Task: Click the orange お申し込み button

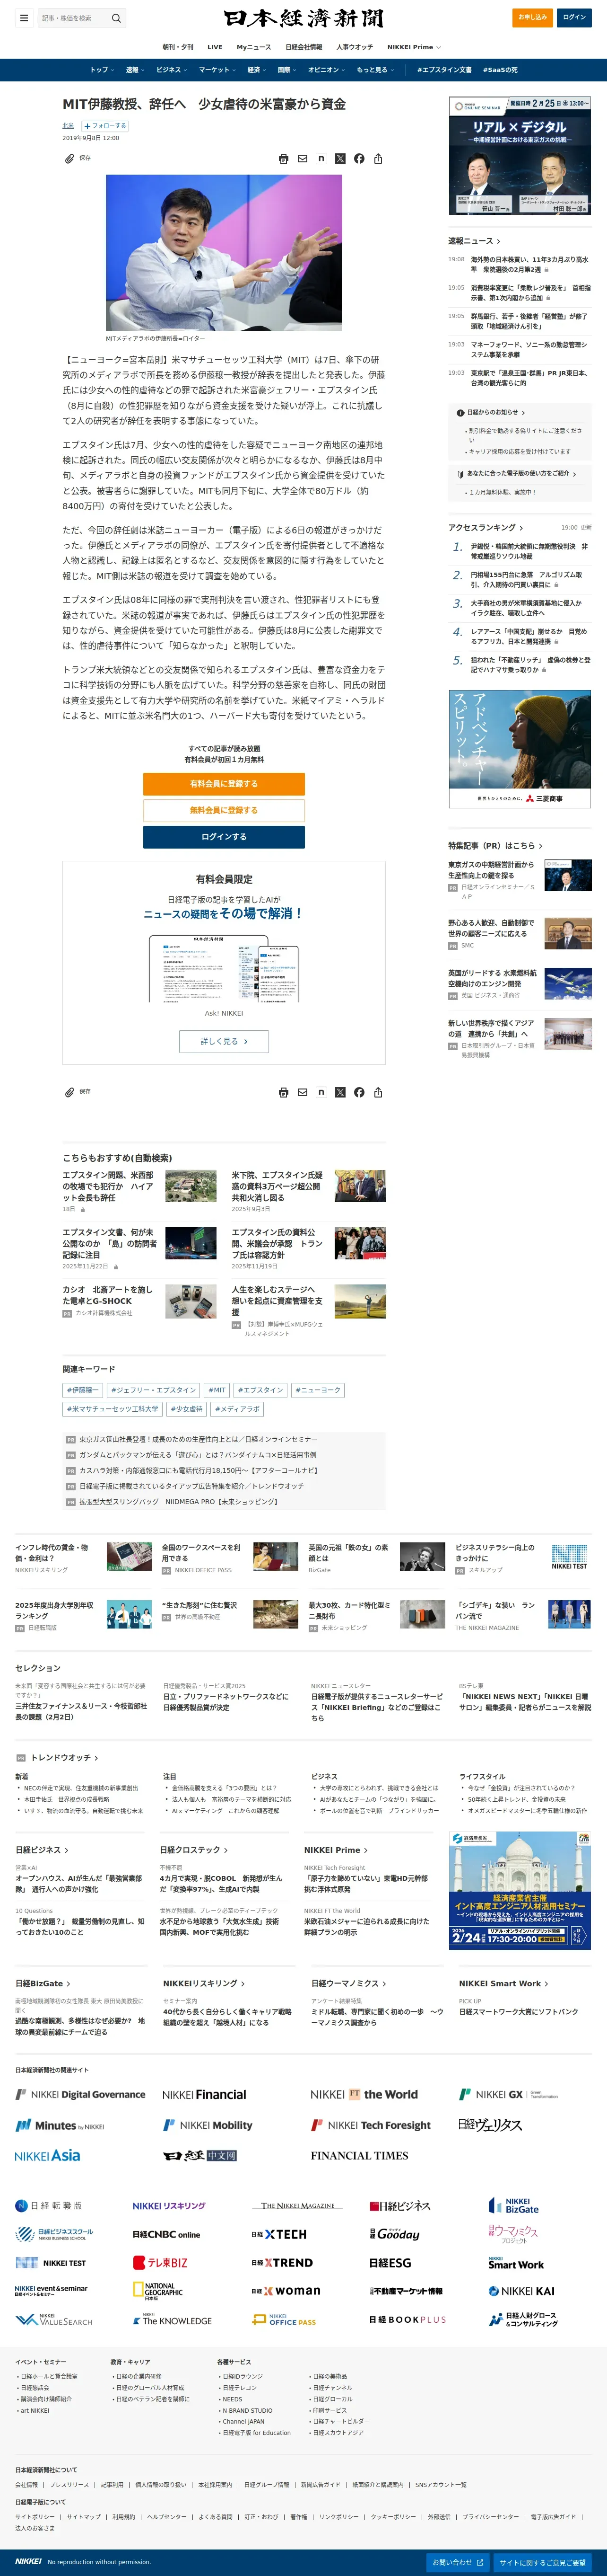Action: pyautogui.click(x=532, y=17)
